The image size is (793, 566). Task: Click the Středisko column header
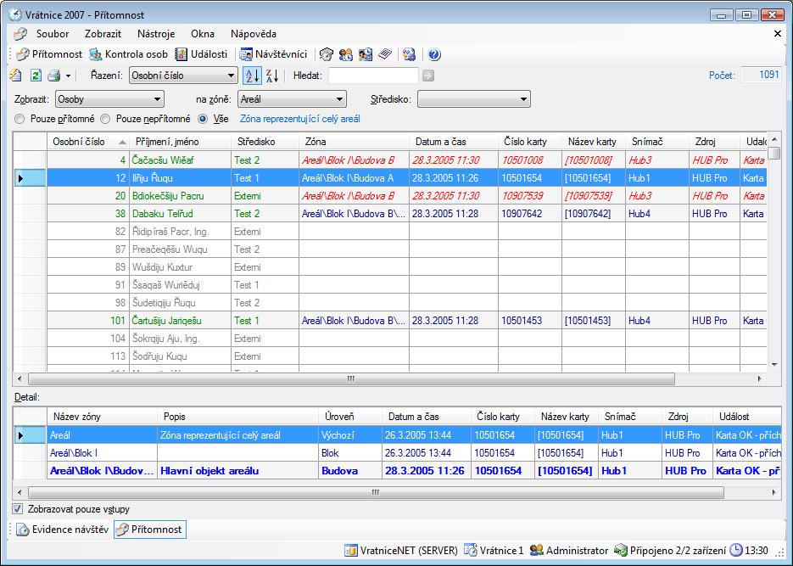[x=265, y=142]
